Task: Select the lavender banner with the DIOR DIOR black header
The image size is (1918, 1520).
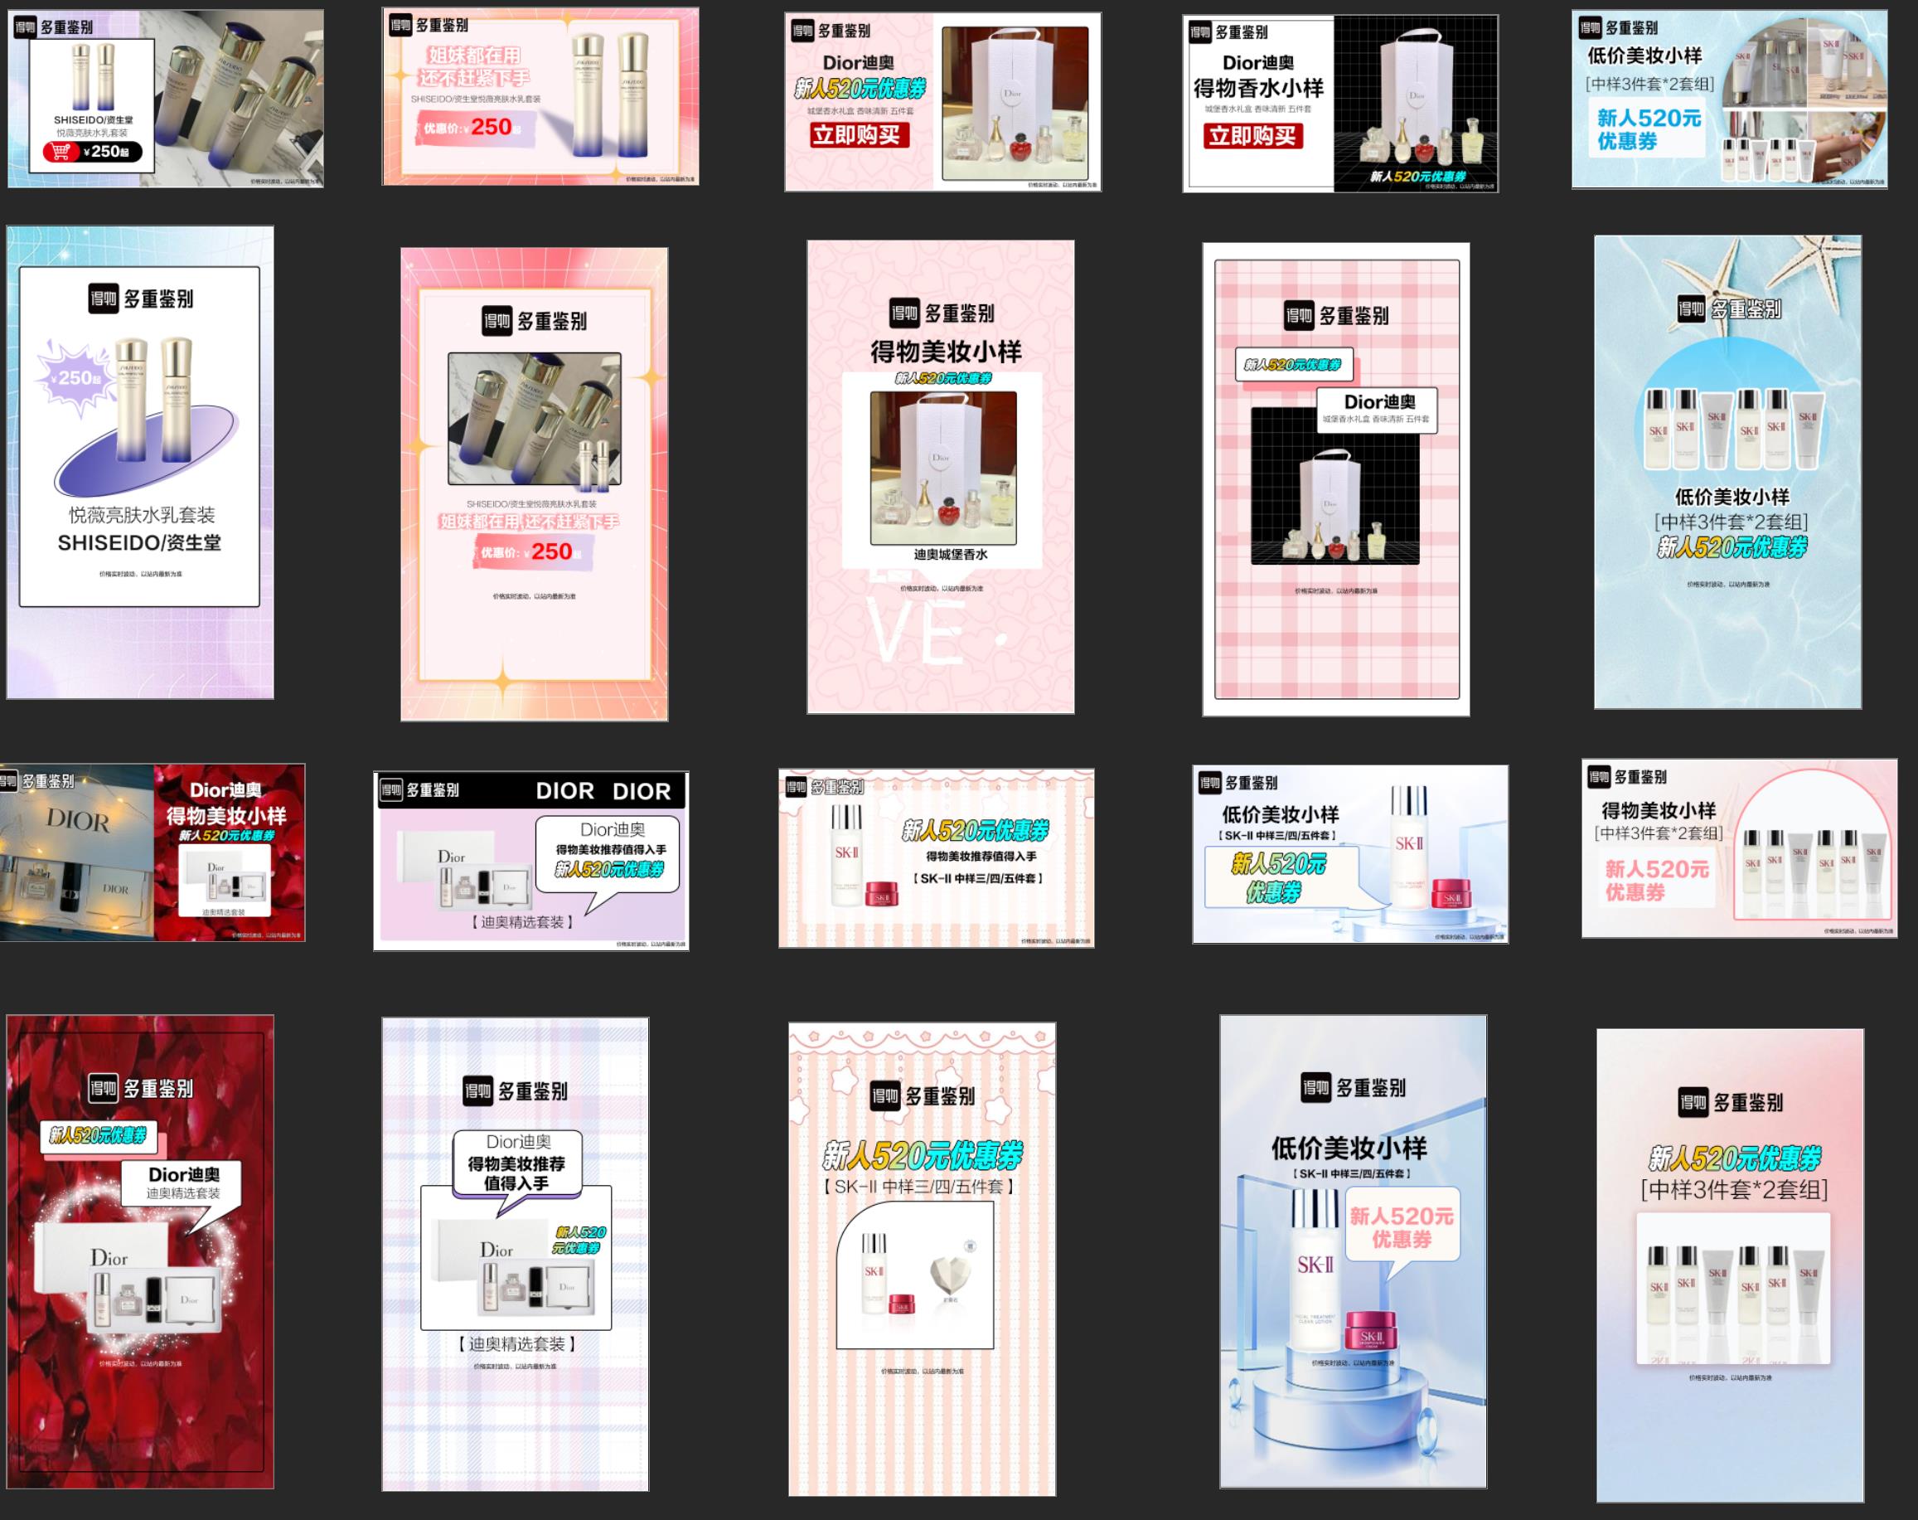Action: [x=531, y=861]
